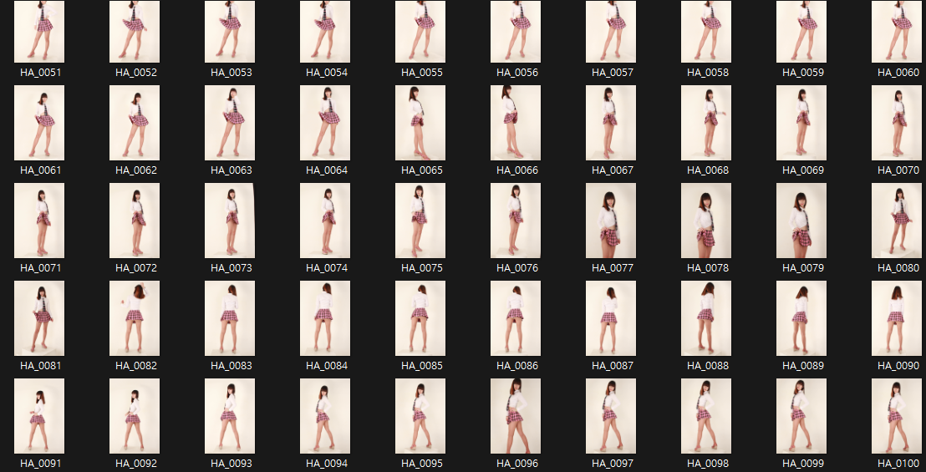The height and width of the screenshot is (472, 926).
Task: Click file label HA_0087
Action: (x=613, y=366)
